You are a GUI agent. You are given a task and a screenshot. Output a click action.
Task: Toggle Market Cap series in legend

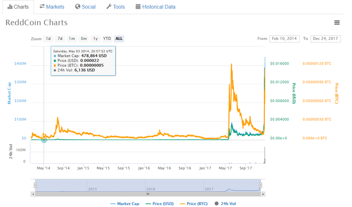[x=125, y=204]
